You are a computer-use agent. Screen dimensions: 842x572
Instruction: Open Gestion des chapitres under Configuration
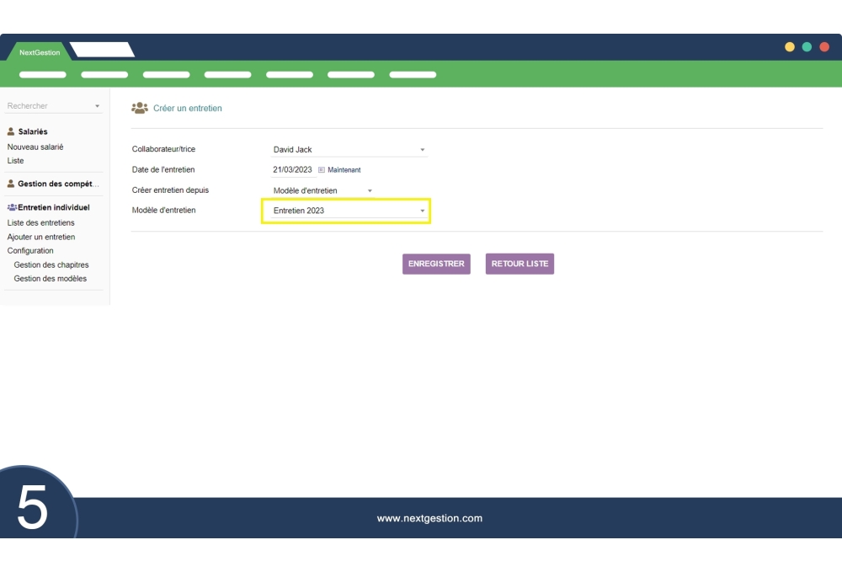coord(51,265)
